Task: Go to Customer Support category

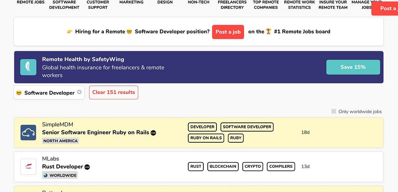Action: [x=98, y=5]
